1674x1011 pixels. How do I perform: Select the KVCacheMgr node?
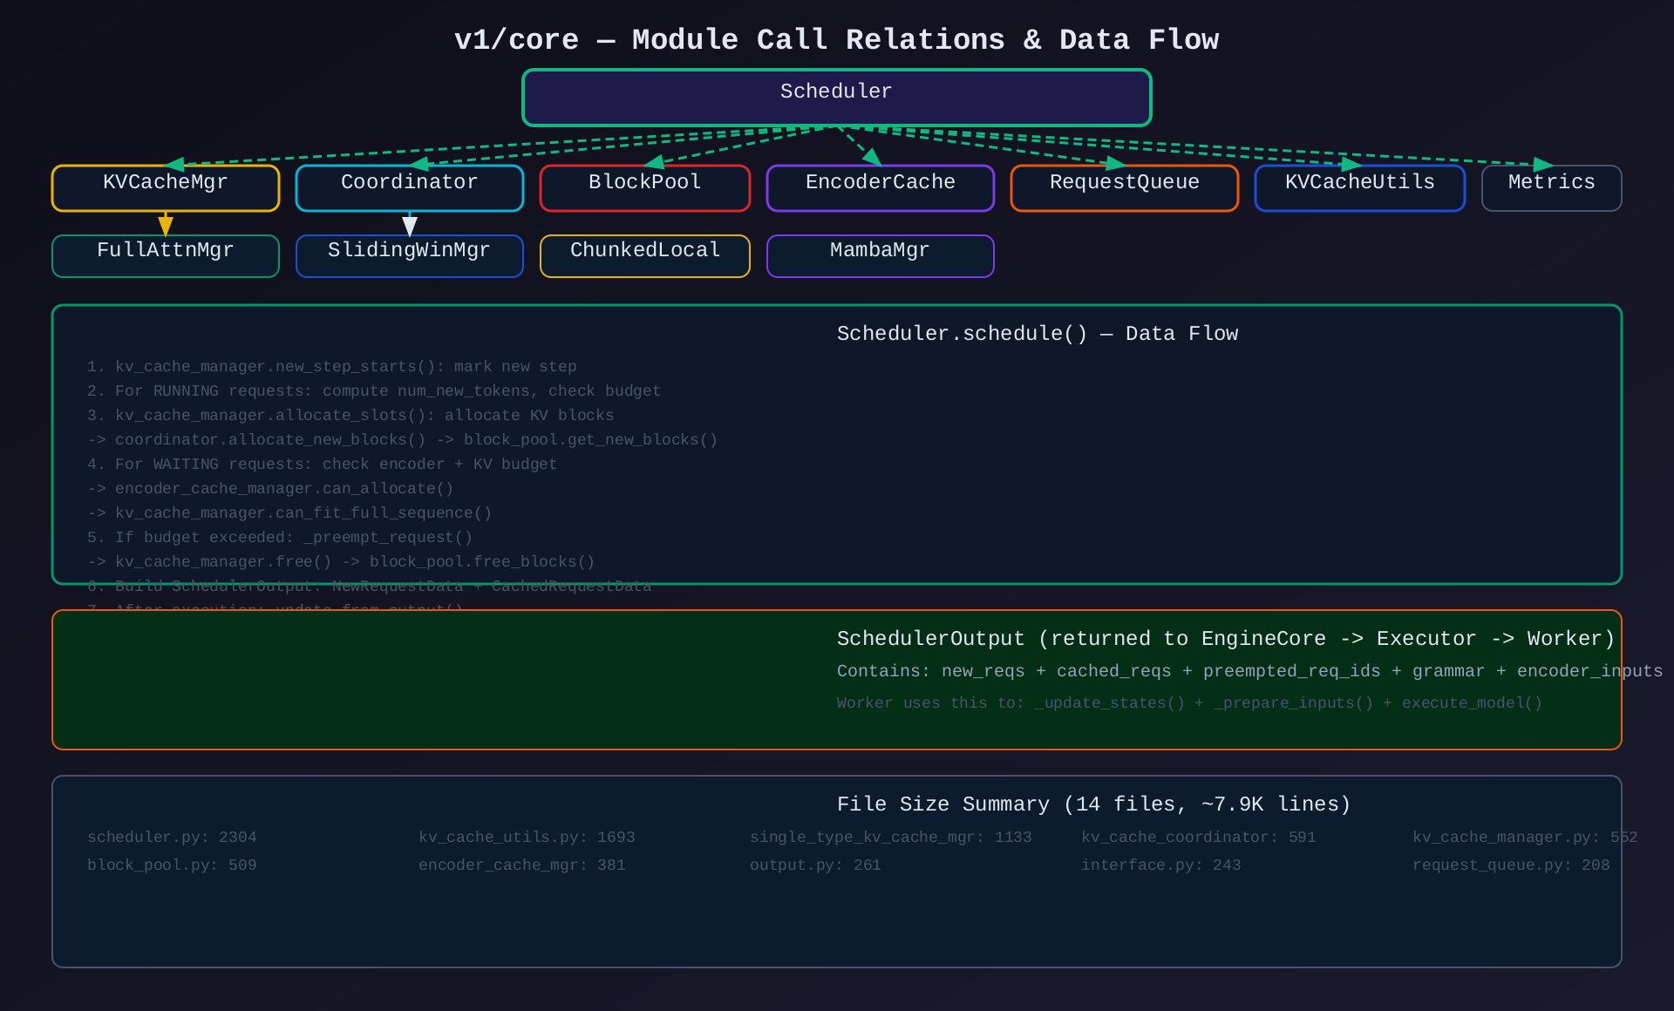[166, 187]
